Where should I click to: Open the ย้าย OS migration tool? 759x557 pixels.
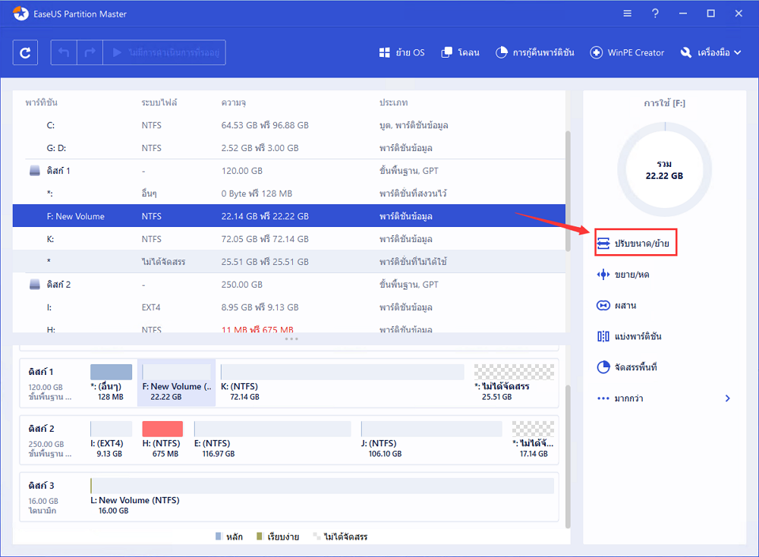pyautogui.click(x=402, y=53)
